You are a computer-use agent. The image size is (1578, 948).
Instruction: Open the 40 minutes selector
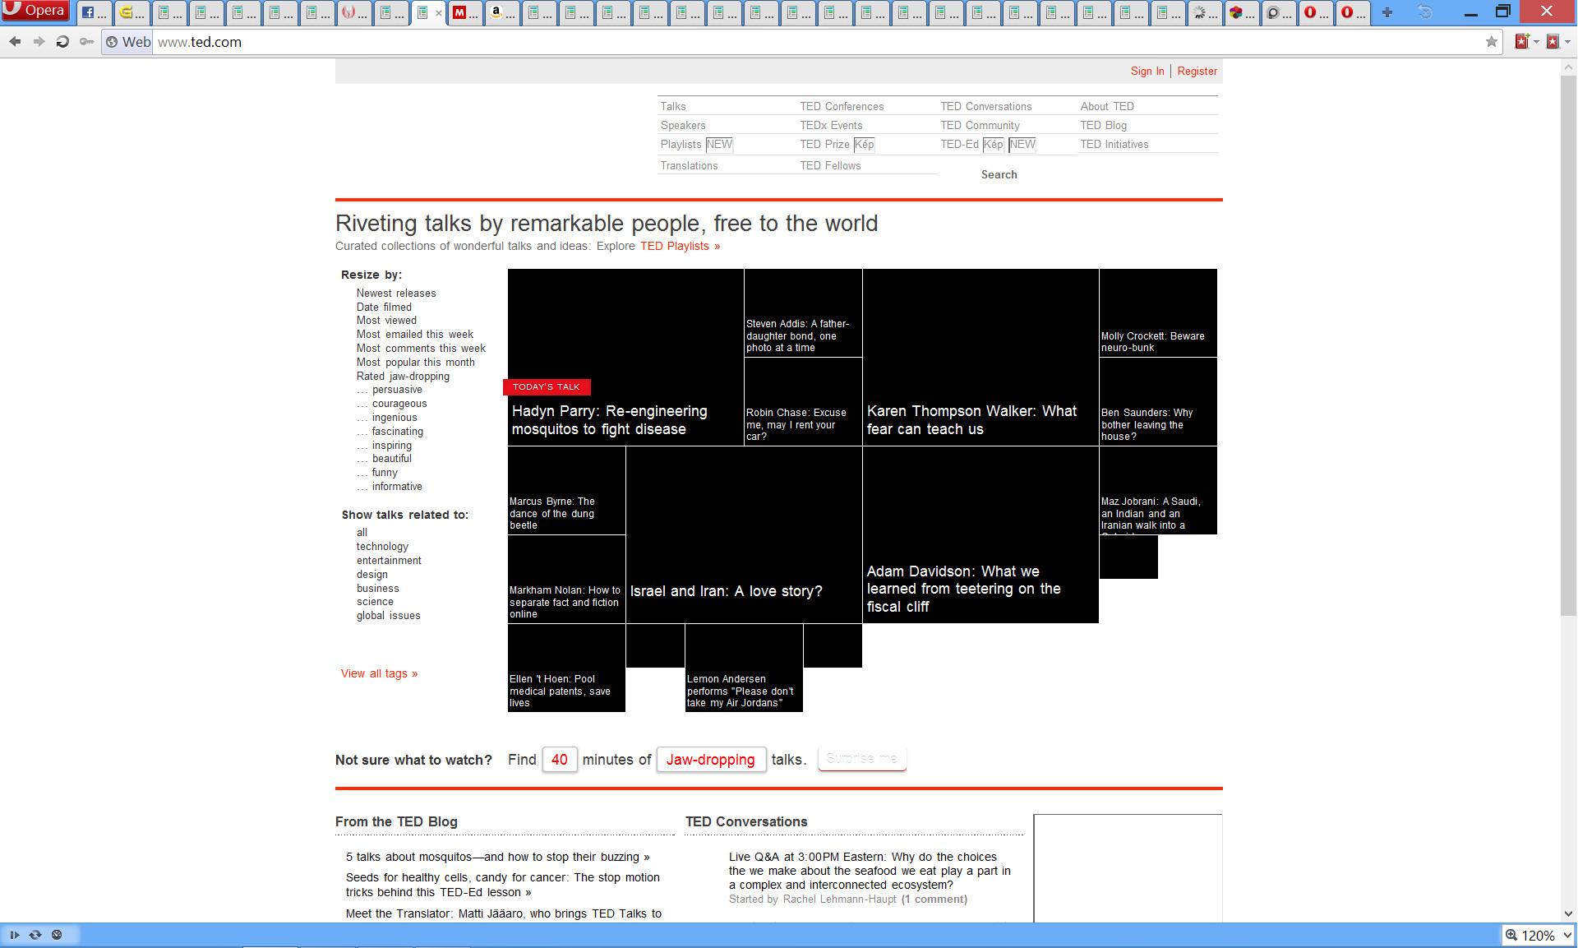pyautogui.click(x=559, y=760)
